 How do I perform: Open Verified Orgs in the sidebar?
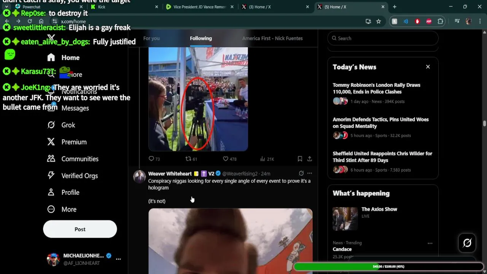point(72,175)
